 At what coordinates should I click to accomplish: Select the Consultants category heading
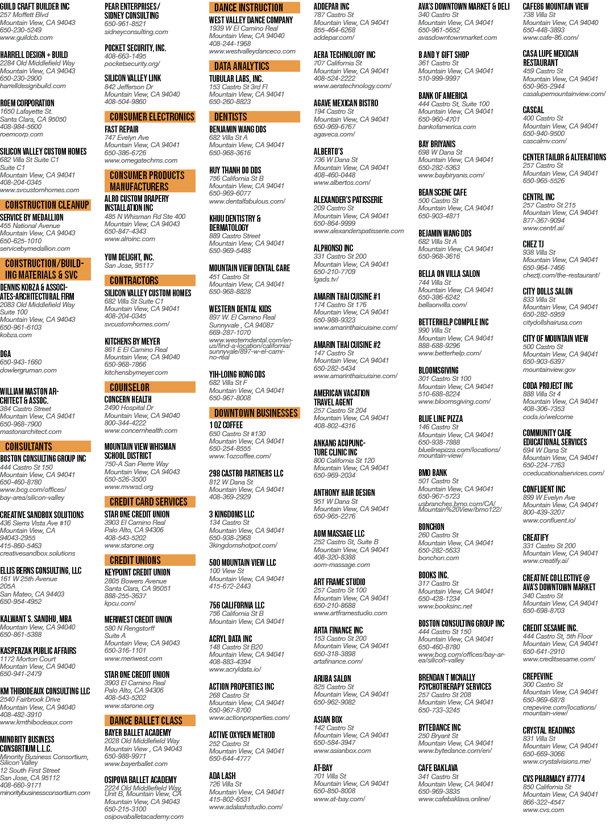(x=45, y=446)
